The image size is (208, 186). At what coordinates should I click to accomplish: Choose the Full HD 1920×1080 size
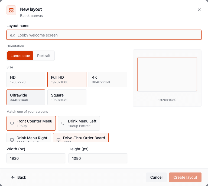67,79
